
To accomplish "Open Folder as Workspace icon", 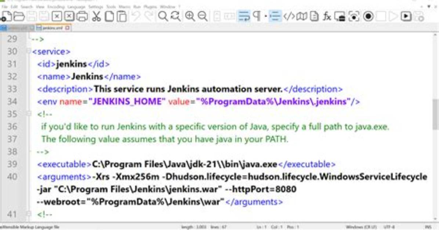I will coord(340,16).
